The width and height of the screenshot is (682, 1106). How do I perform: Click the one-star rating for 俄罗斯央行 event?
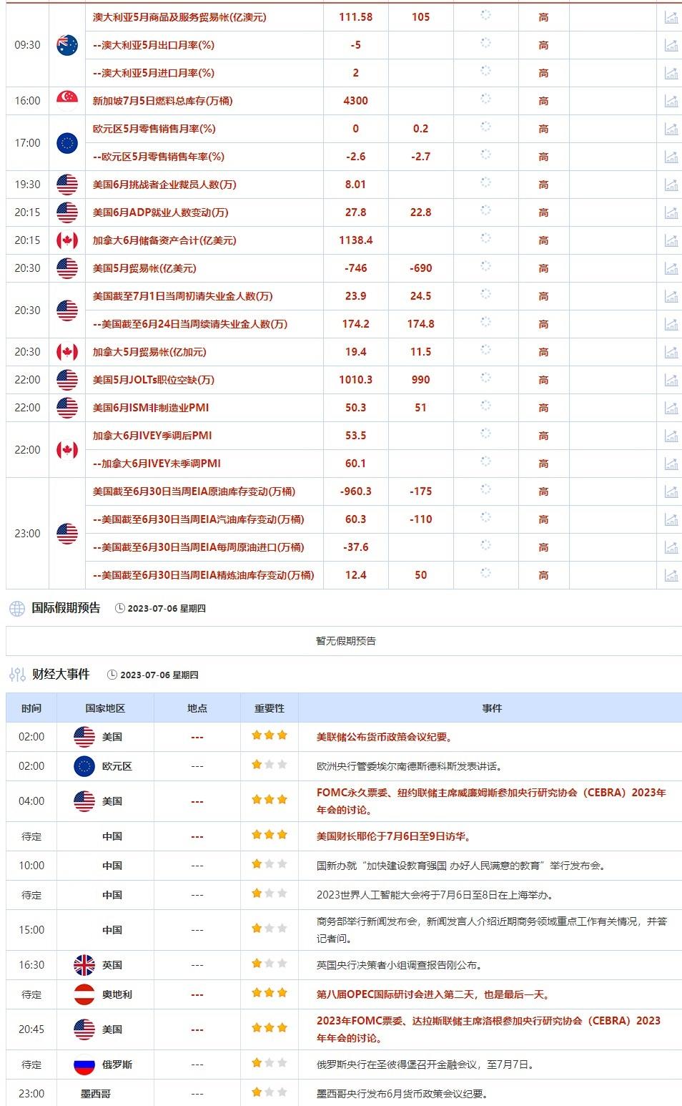(270, 1063)
